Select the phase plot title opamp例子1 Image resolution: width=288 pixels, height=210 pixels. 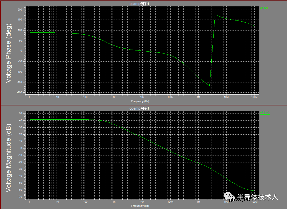pos(139,3)
